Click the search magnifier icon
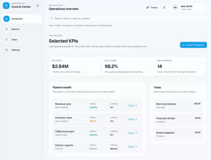 pyautogui.click(x=52, y=18)
